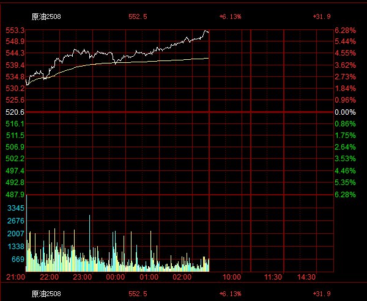This screenshot has height=301, width=367.
Task: Click the price line's latest peak point
Action: 206,31
